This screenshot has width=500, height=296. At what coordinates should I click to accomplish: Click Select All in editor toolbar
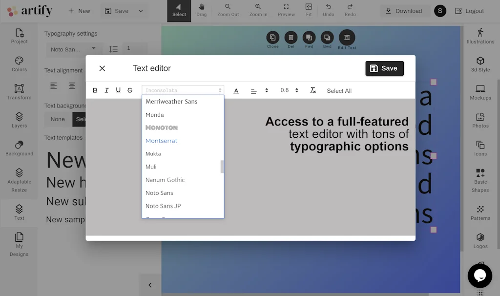(x=339, y=91)
